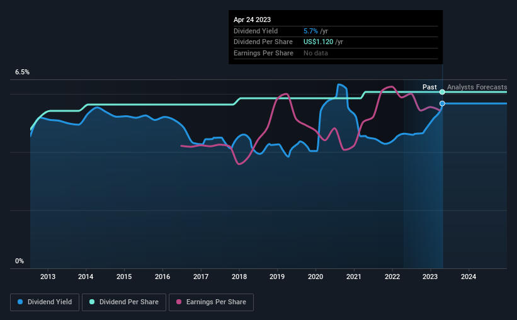Toggle the Earnings Per Share legend button
The height and width of the screenshot is (320, 517).
tap(211, 302)
